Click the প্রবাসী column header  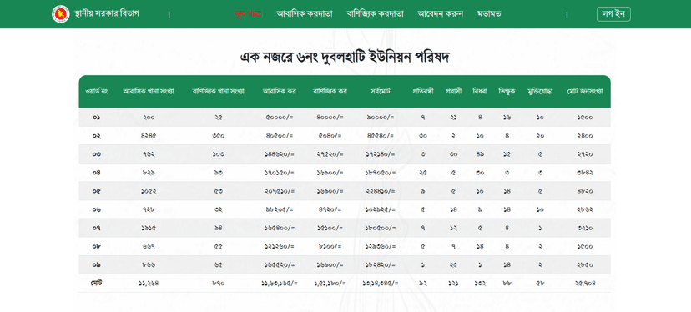453,92
